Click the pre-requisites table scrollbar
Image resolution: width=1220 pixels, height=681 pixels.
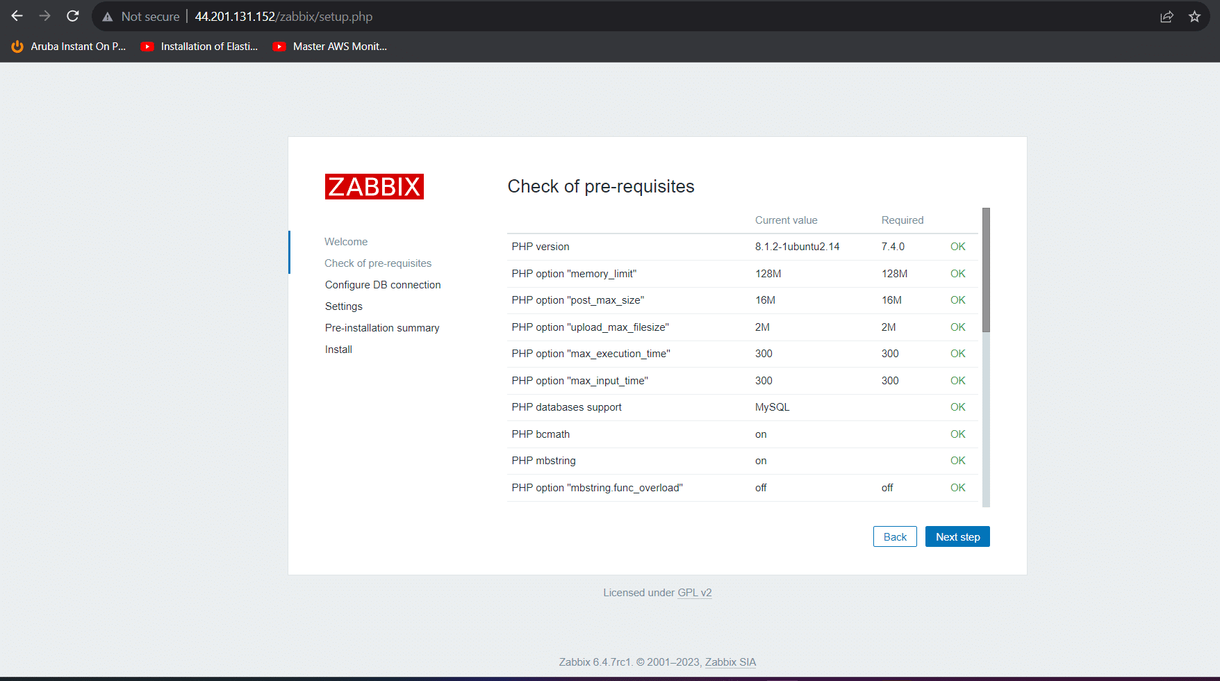pos(986,270)
